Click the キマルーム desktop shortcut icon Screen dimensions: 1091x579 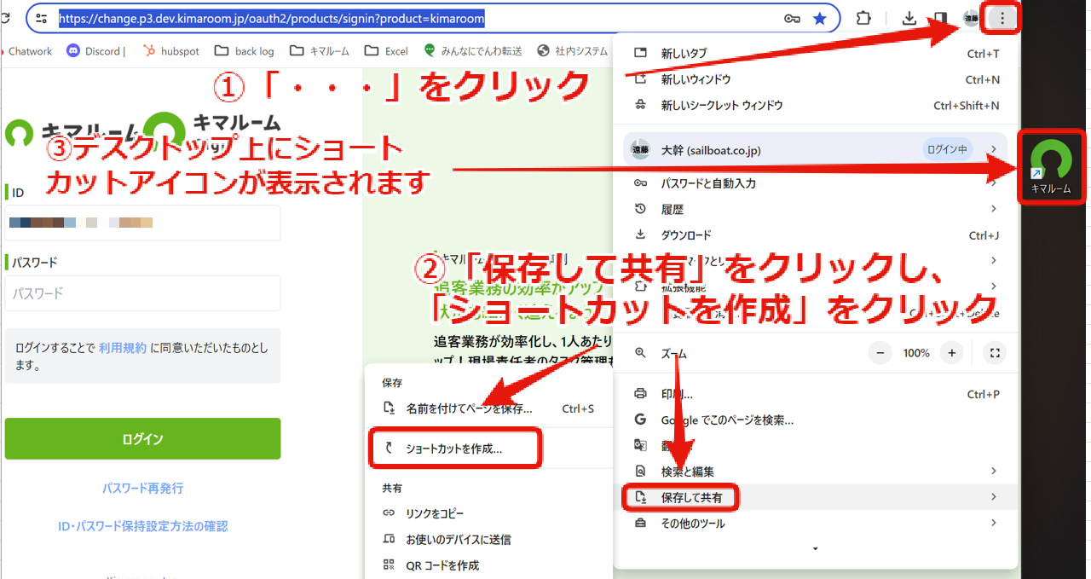tap(1050, 165)
